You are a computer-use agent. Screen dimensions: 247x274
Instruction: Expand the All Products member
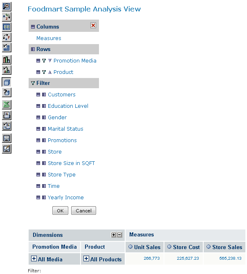[86, 258]
